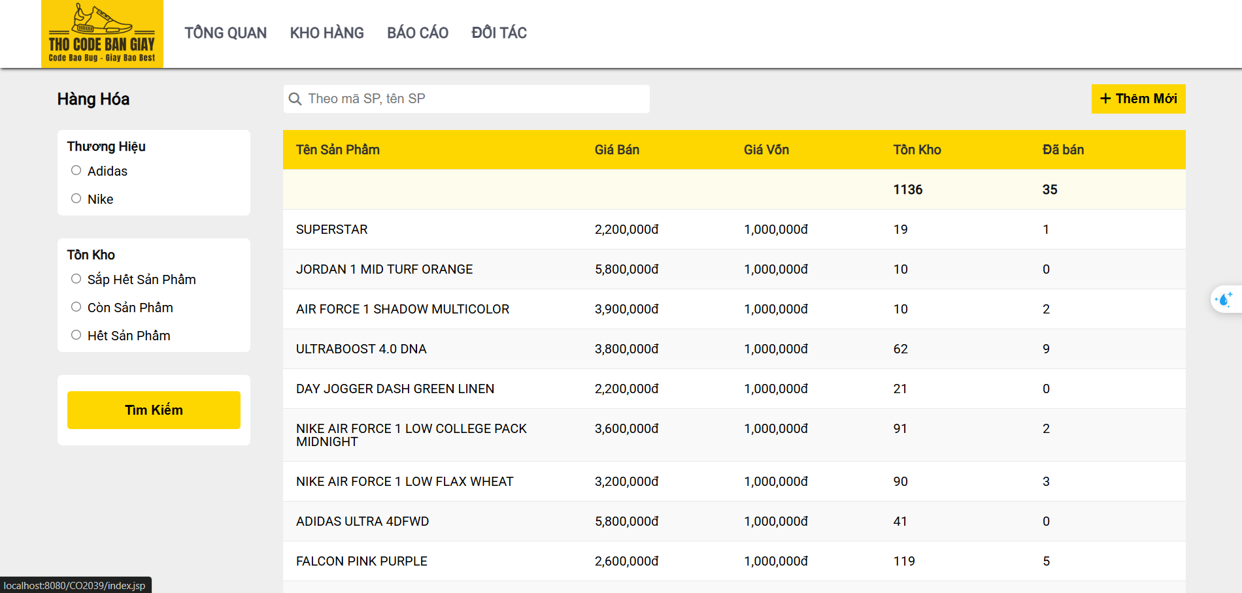The height and width of the screenshot is (593, 1242).
Task: Open the Đối Tác menu
Action: [499, 33]
